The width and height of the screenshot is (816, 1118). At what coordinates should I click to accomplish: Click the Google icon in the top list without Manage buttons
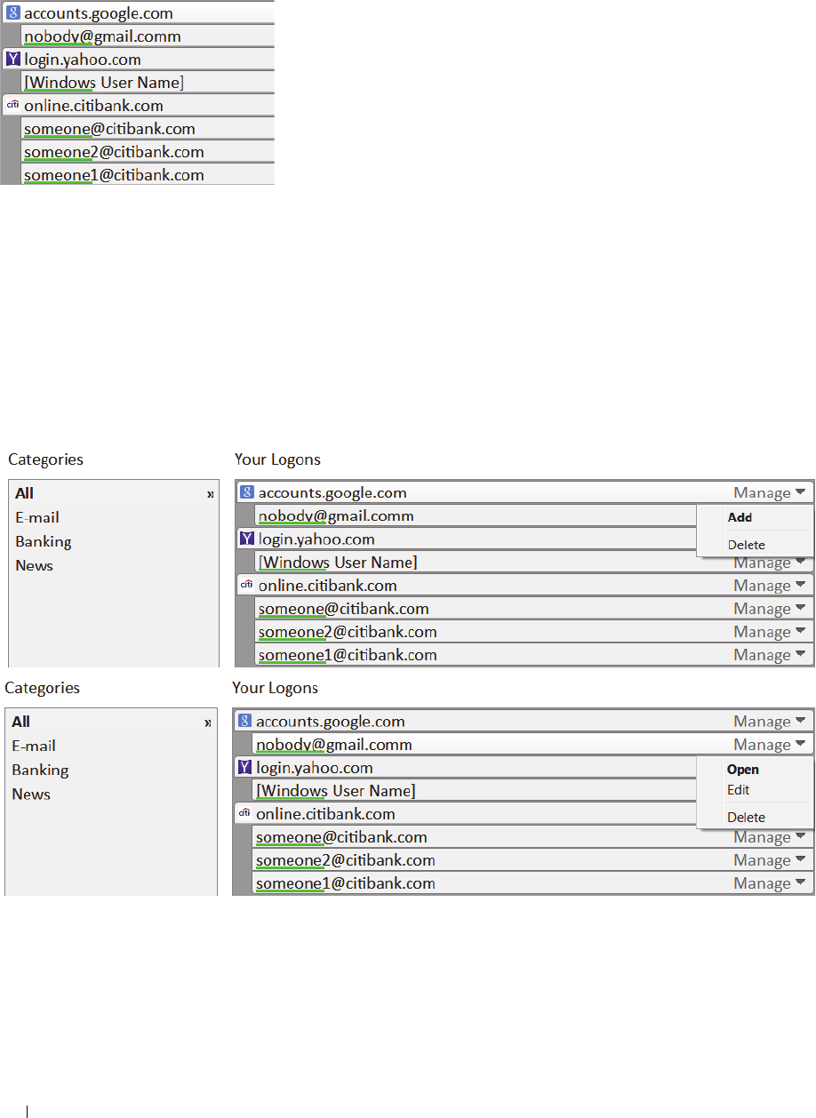pos(12,13)
